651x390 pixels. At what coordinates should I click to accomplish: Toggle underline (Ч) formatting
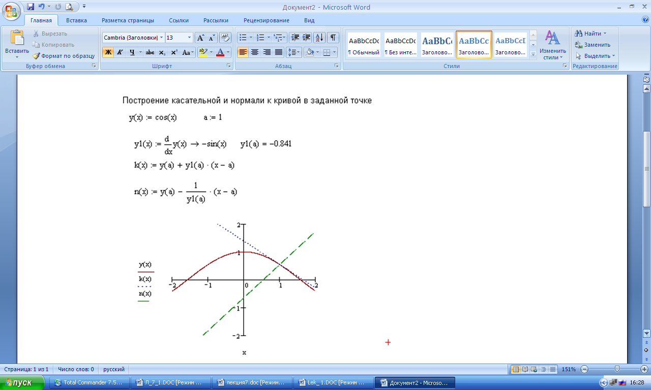tap(132, 52)
